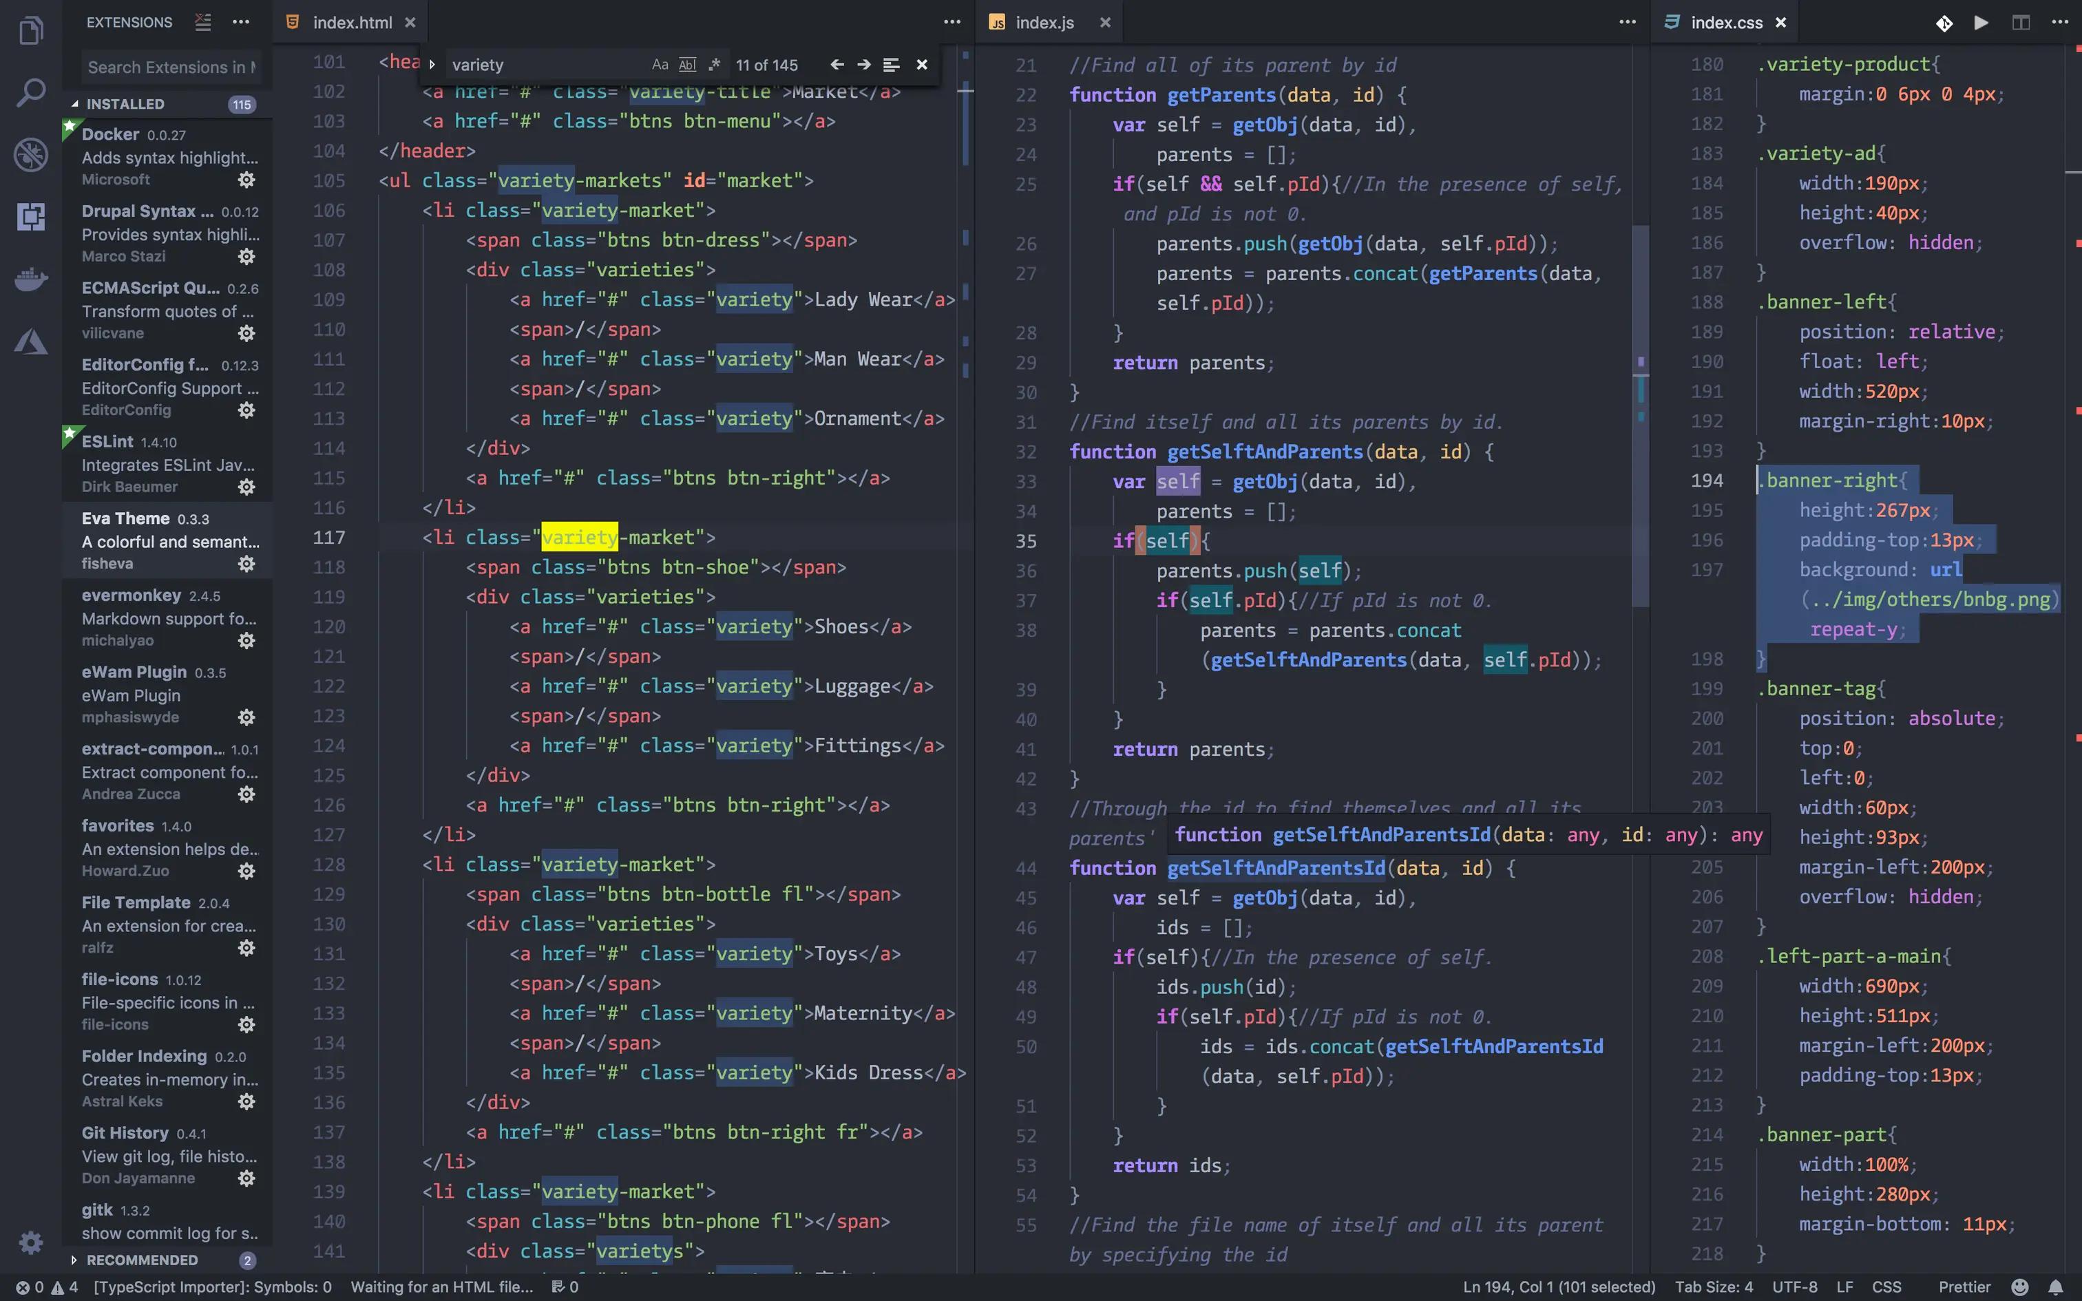Open the Debug view icon in activity bar
This screenshot has width=2082, height=1301.
[x=31, y=155]
